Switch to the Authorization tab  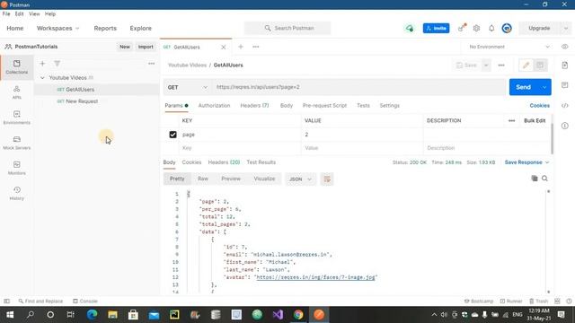tap(214, 106)
